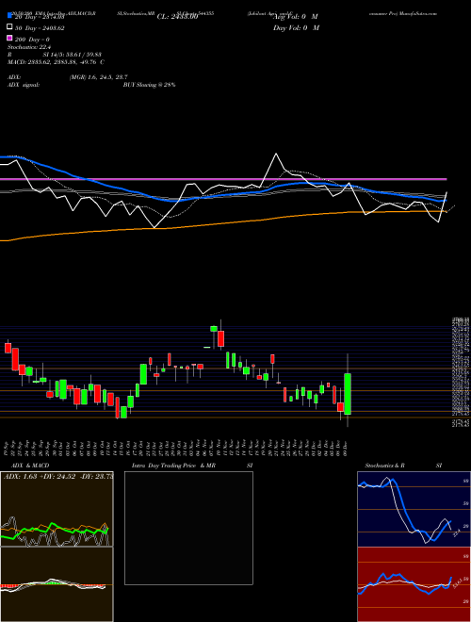The height and width of the screenshot is (622, 471).
Task: Click the '(MGR) 1.6, 24.5, 28.7' ADX values
Action: coord(98,77)
